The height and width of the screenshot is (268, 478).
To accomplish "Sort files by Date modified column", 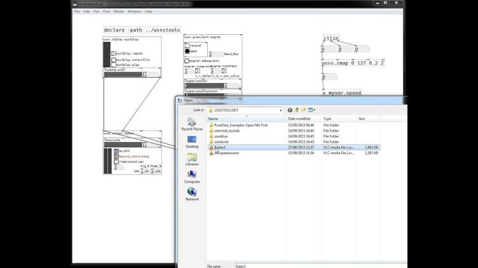I will point(304,119).
